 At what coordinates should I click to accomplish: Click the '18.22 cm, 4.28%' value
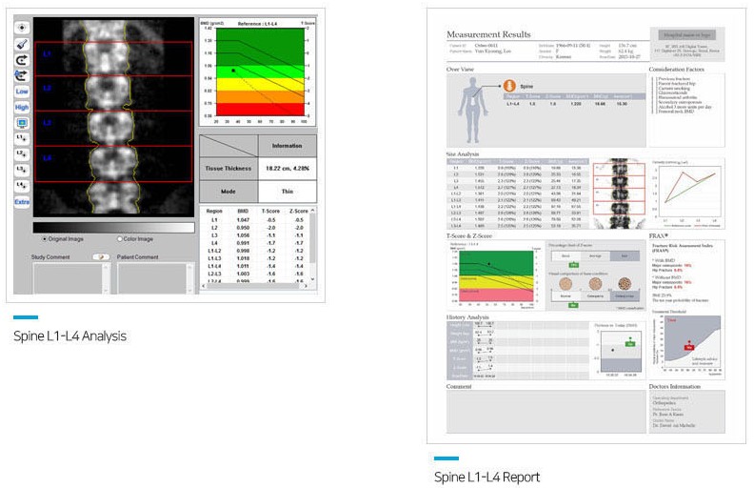click(288, 169)
